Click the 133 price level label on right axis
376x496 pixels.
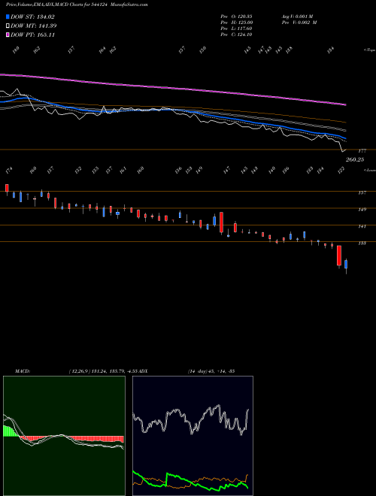click(x=362, y=243)
